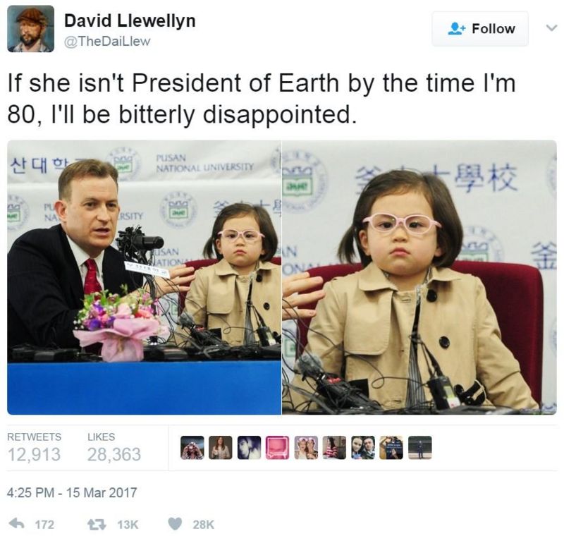564x536 pixels.
Task: Click the reply arrow icon
Action: [16, 523]
